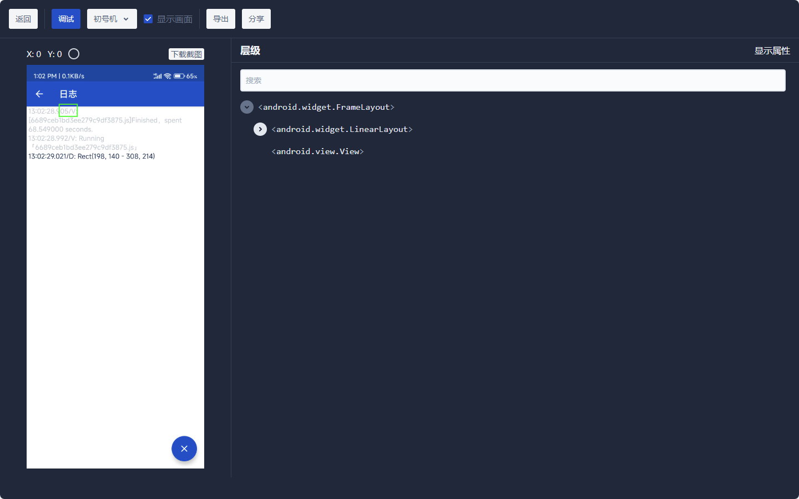Image resolution: width=799 pixels, height=499 pixels.
Task: Expand the android.widget.LinearLayout node
Action: (x=260, y=129)
